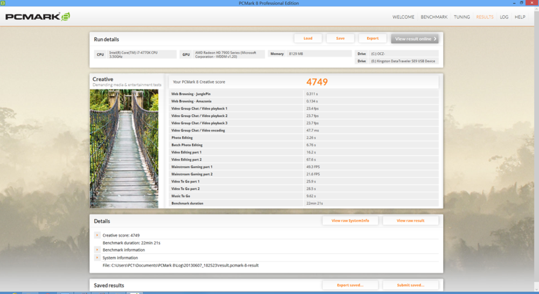Select Mainstream Gaming part 2 row
539x294 pixels.
point(304,174)
